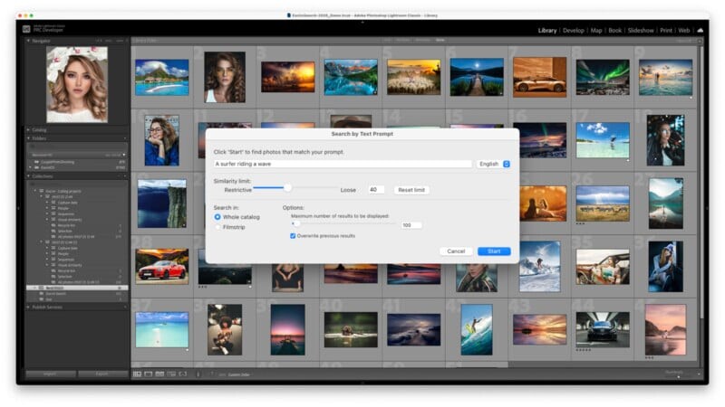Switch to Loupe view icon
Viewport: 725px width, 407px height.
(x=149, y=374)
